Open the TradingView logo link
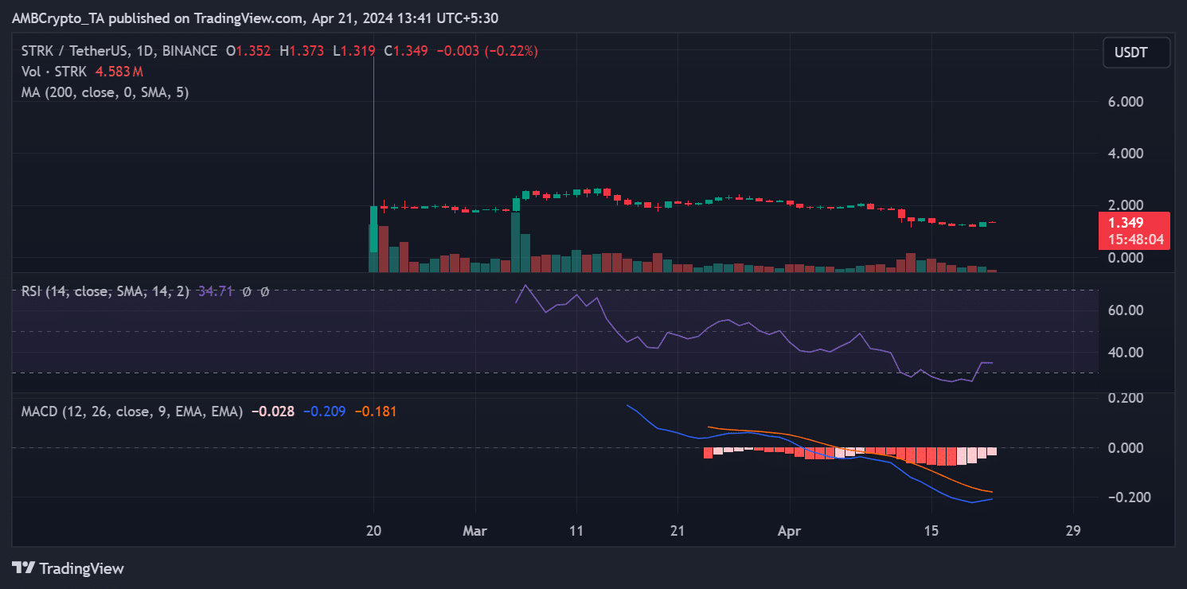 (68, 568)
